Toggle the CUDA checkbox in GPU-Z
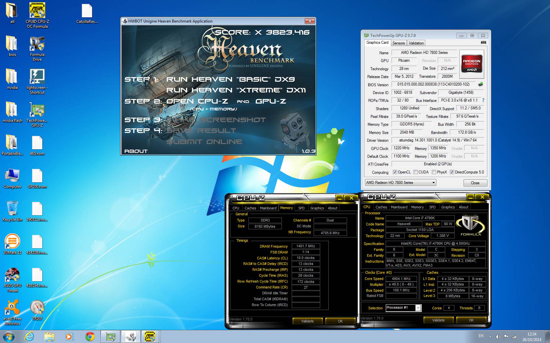The width and height of the screenshot is (550, 343). pyautogui.click(x=415, y=172)
